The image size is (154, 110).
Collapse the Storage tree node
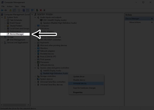tap(2, 37)
